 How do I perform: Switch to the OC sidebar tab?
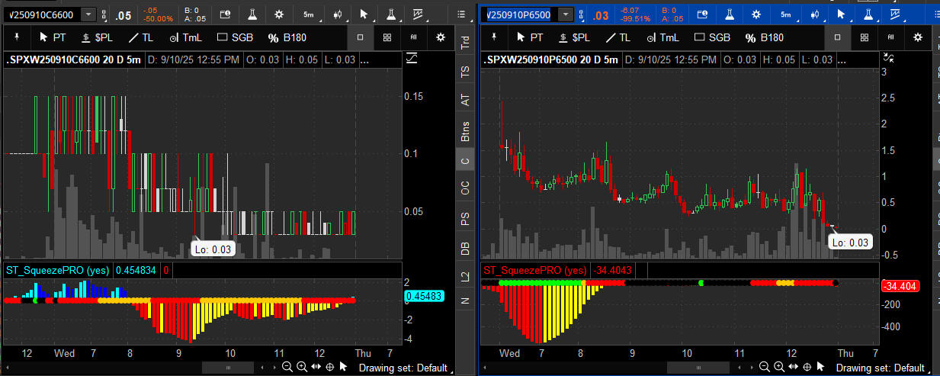pos(464,188)
